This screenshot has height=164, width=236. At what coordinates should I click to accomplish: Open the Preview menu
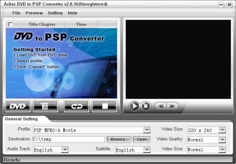34,13
